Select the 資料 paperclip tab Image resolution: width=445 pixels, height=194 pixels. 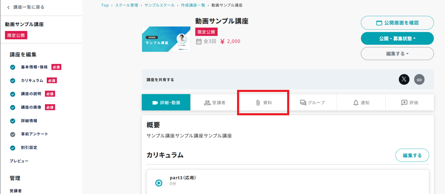pyautogui.click(x=264, y=103)
